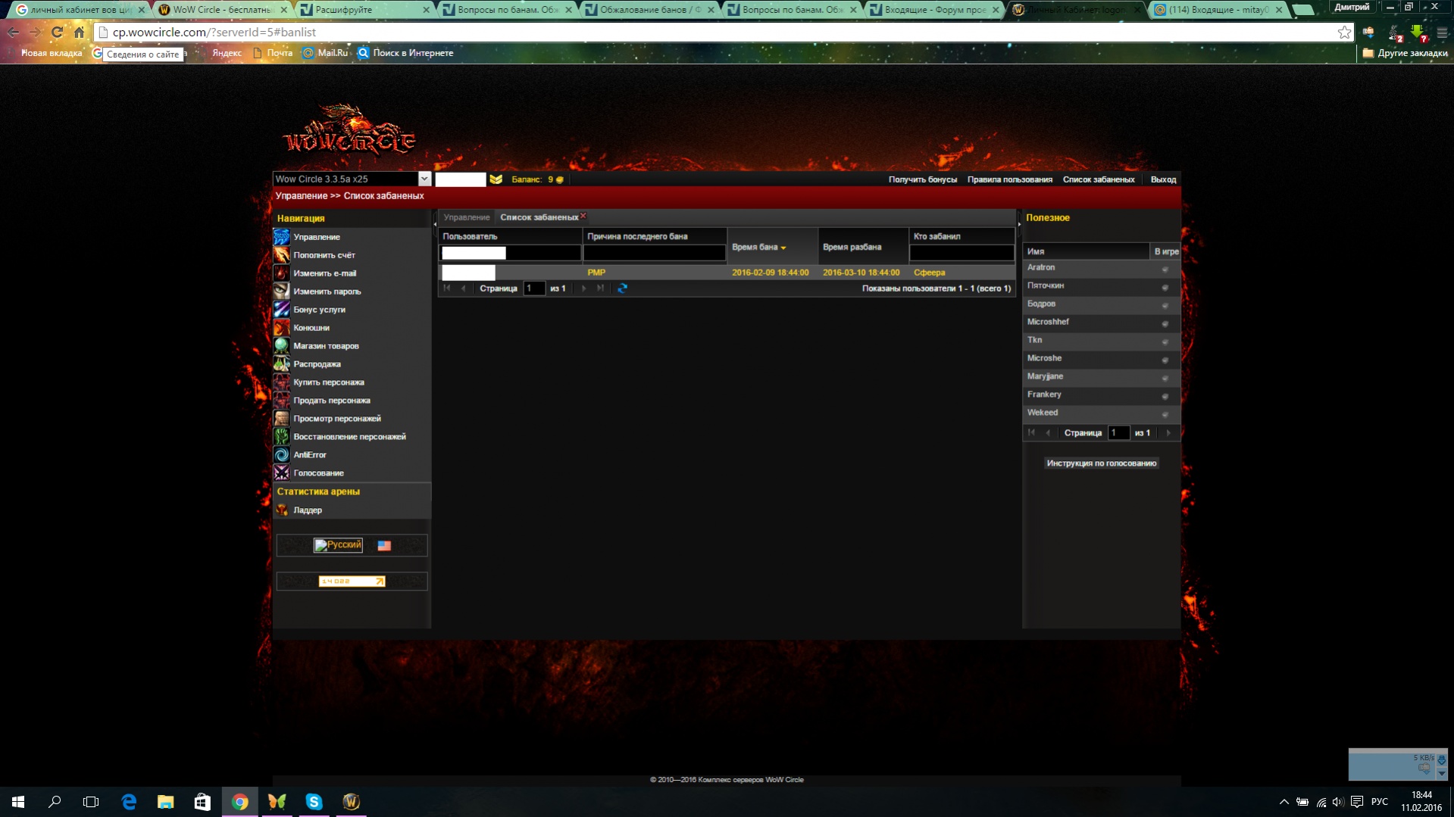Click the Конюшни sidebar icon

point(281,328)
